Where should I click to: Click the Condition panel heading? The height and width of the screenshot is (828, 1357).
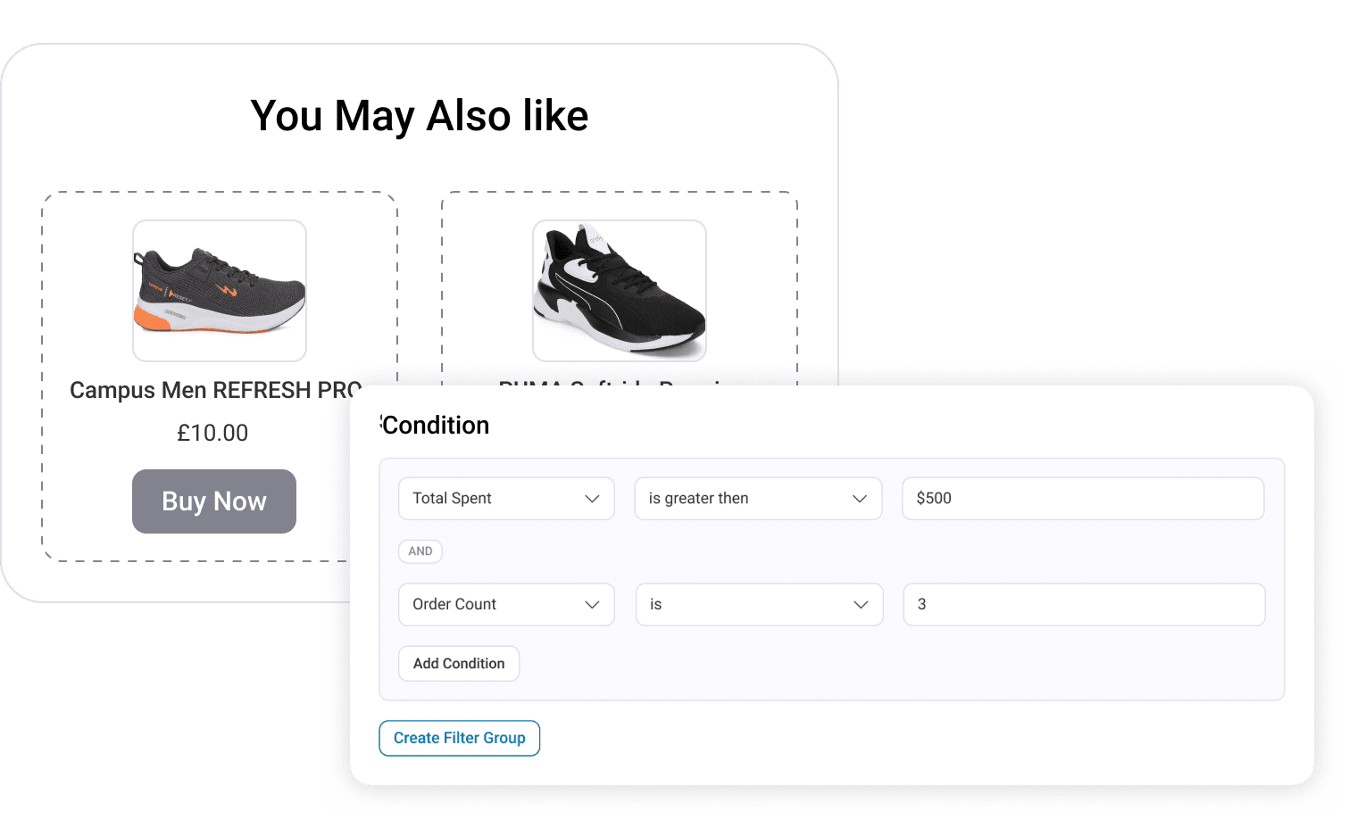coord(436,426)
